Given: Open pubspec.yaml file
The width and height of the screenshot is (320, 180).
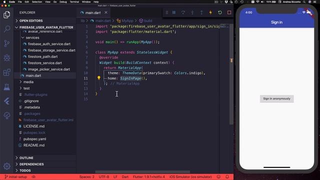Looking at the screenshot, I should (34, 139).
